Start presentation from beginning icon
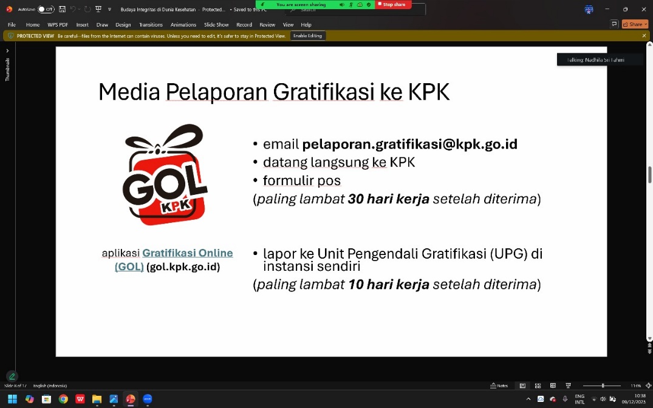The image size is (653, 408). 98,9
